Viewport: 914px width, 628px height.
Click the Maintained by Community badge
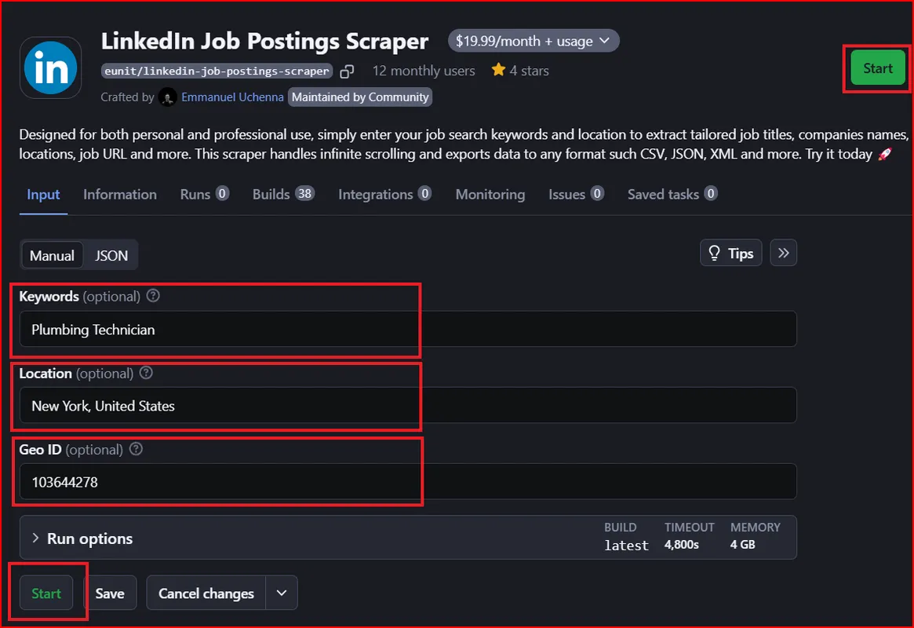point(359,97)
